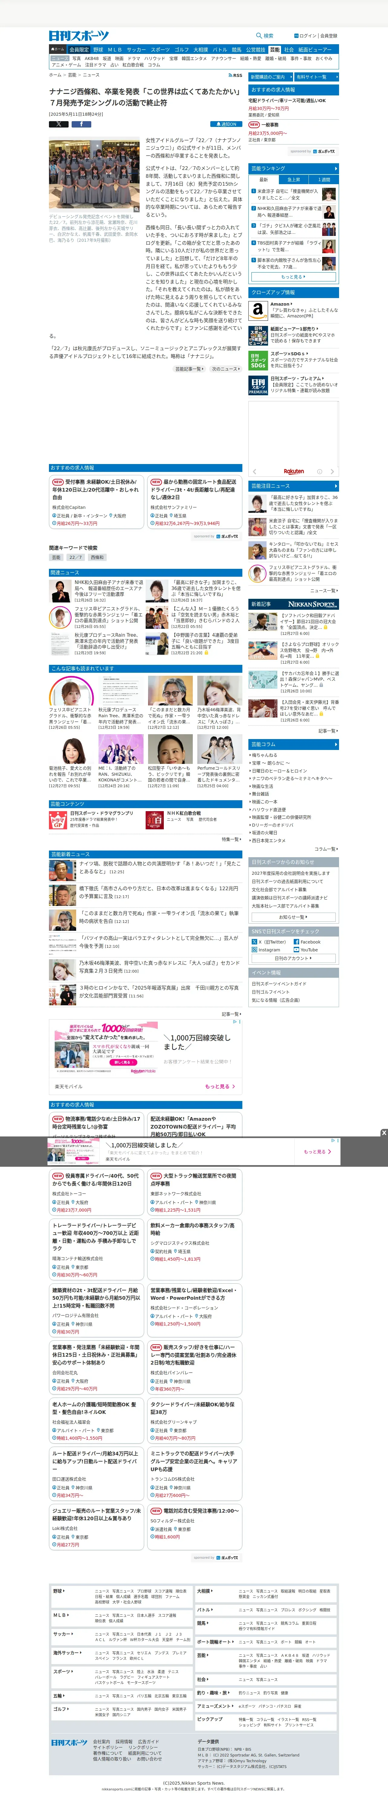Select the 西條和 keyword tag
This screenshot has height=1801, width=388.
point(97,558)
